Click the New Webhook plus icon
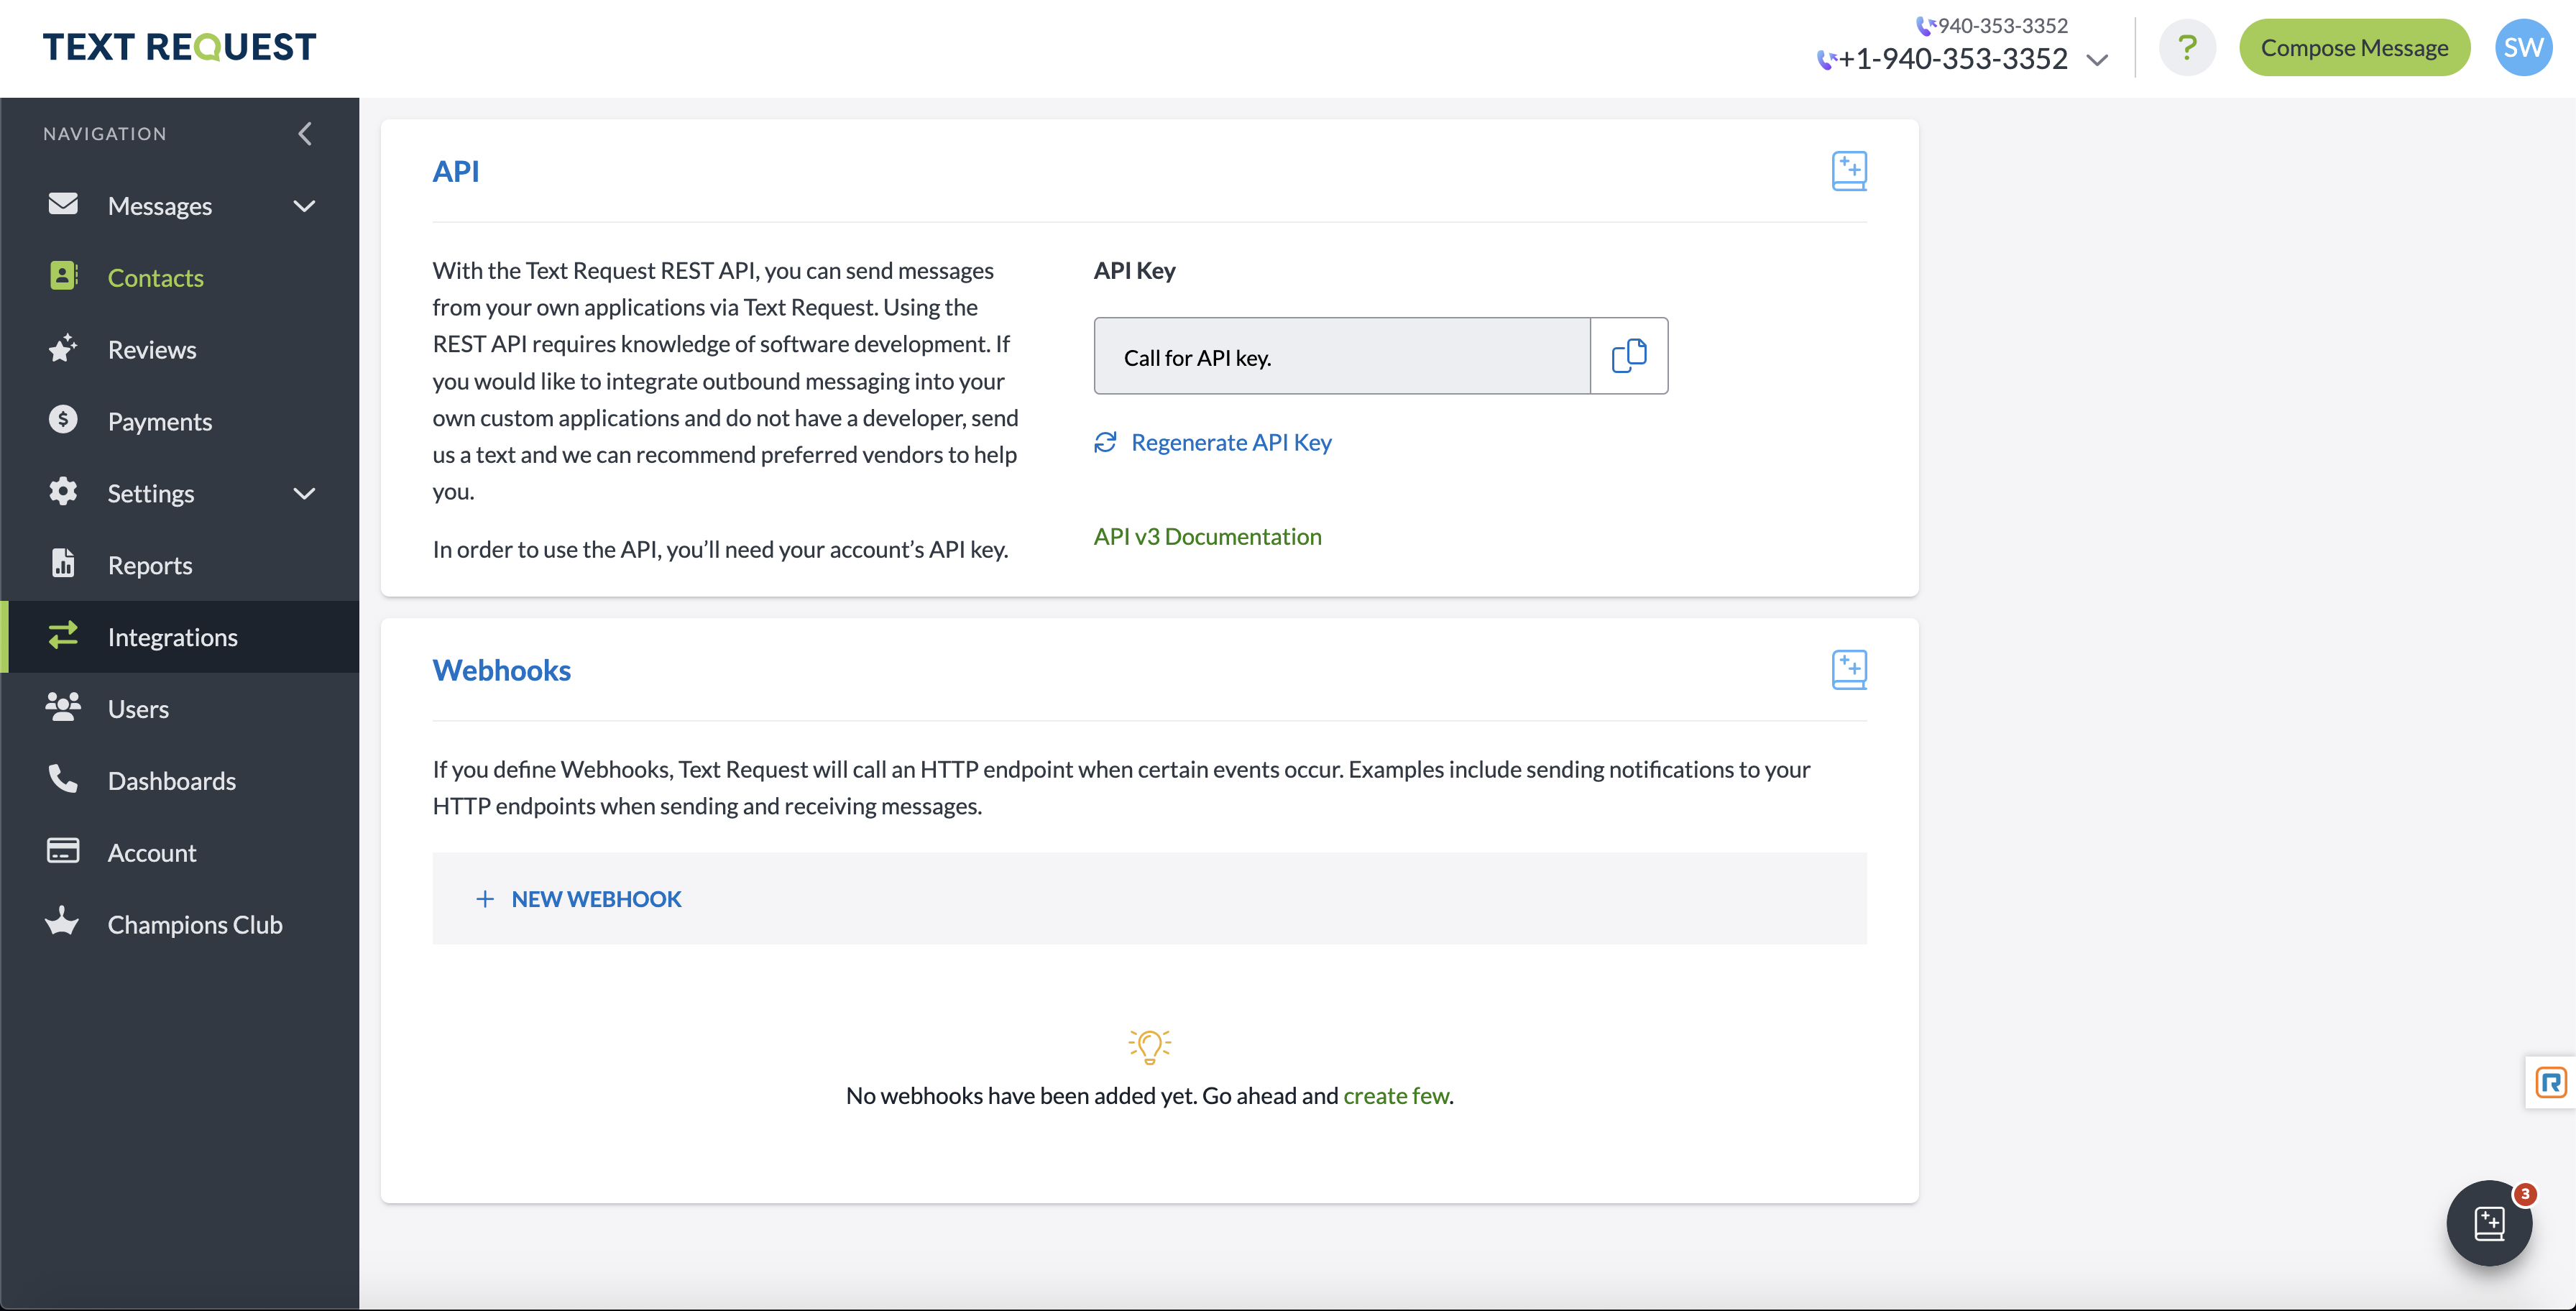 pos(485,899)
